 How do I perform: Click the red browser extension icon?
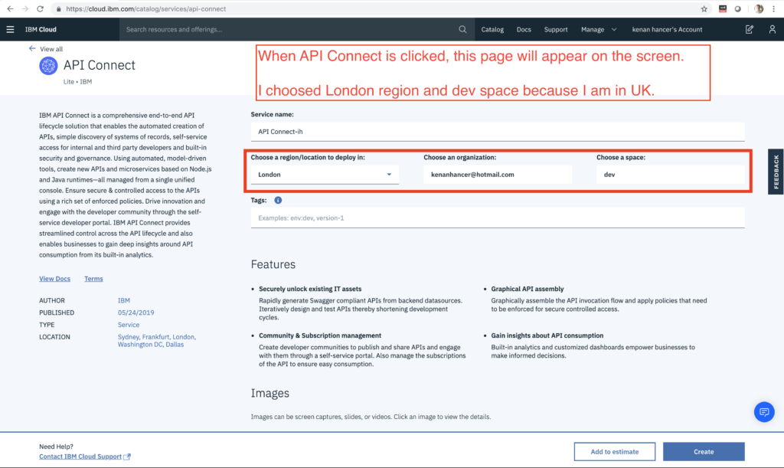pos(723,9)
